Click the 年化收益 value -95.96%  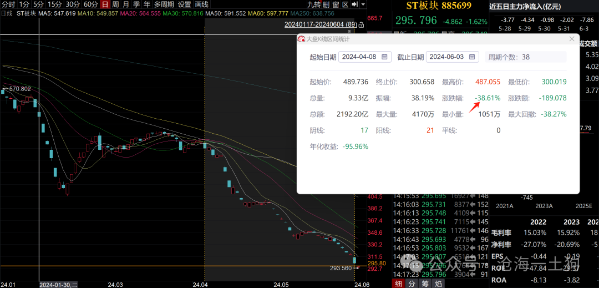coord(356,146)
